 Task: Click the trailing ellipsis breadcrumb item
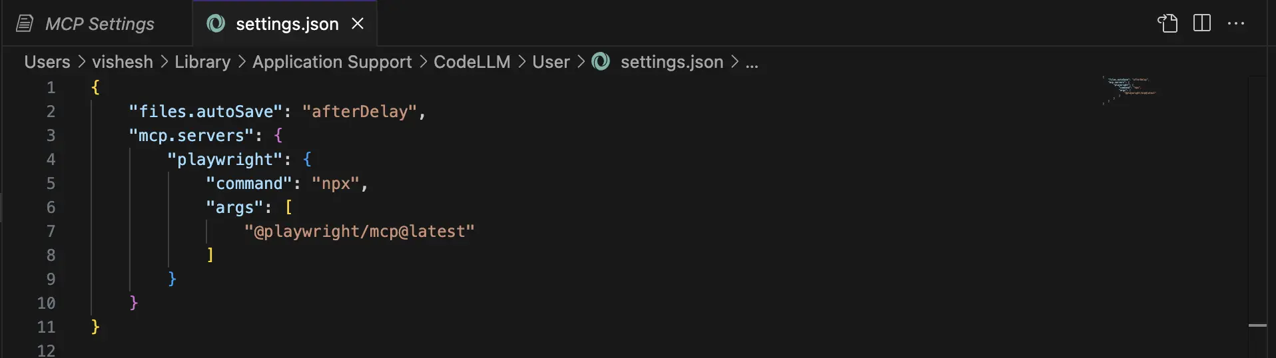752,62
